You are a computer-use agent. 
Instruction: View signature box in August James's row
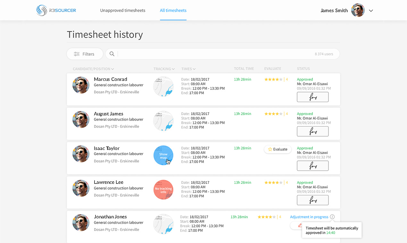point(313,131)
